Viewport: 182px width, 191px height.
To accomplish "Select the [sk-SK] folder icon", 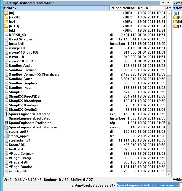I will click(6, 17).
